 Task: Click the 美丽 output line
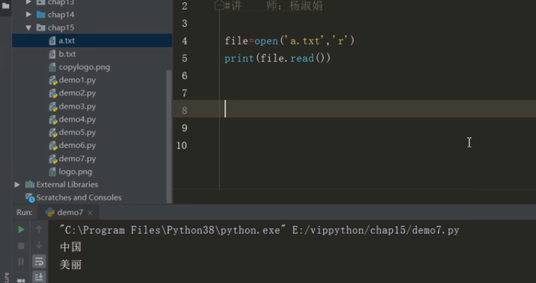pos(71,265)
